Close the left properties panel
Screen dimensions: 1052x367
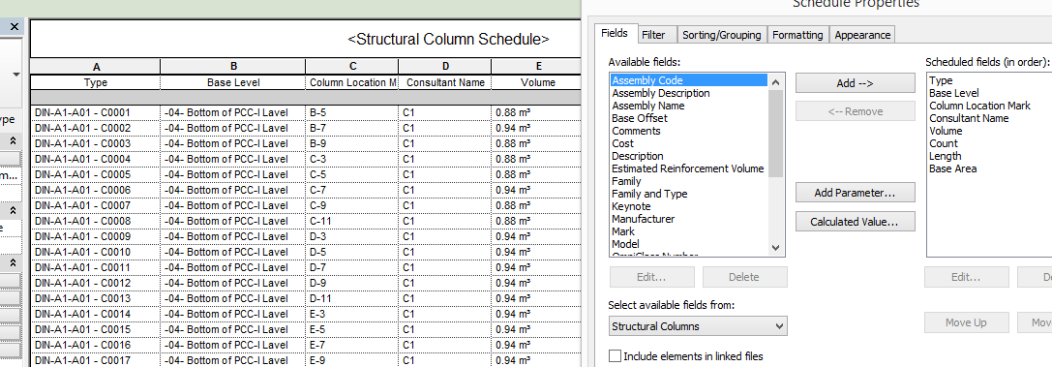coord(15,26)
